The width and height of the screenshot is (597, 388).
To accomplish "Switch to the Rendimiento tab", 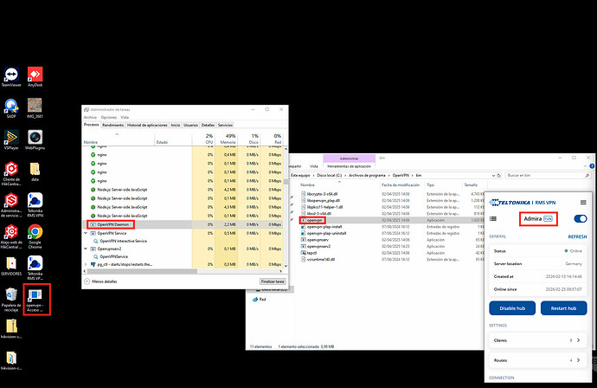I will point(113,125).
